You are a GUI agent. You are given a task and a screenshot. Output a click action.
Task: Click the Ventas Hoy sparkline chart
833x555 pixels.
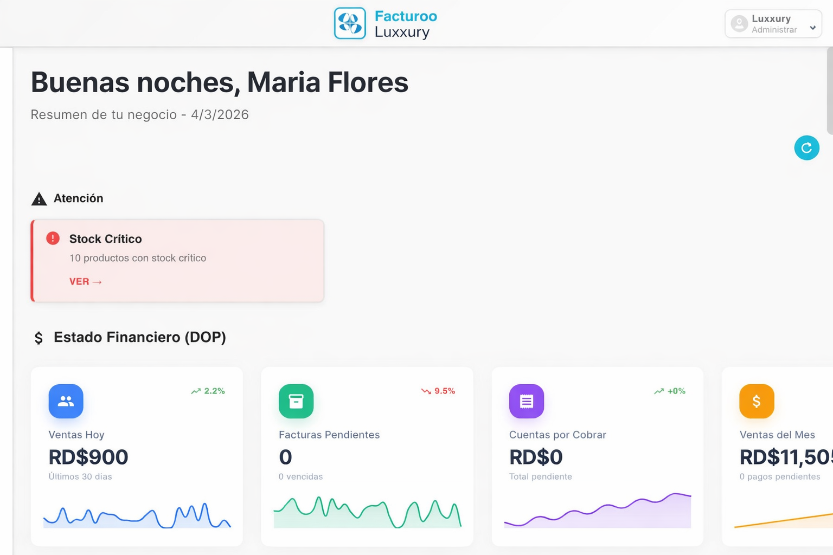[137, 515]
